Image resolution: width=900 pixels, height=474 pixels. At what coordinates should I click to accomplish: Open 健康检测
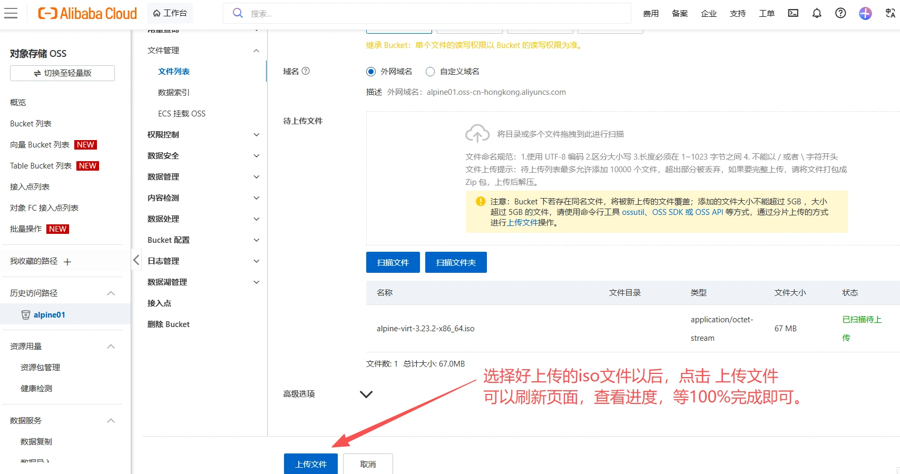[x=36, y=389]
